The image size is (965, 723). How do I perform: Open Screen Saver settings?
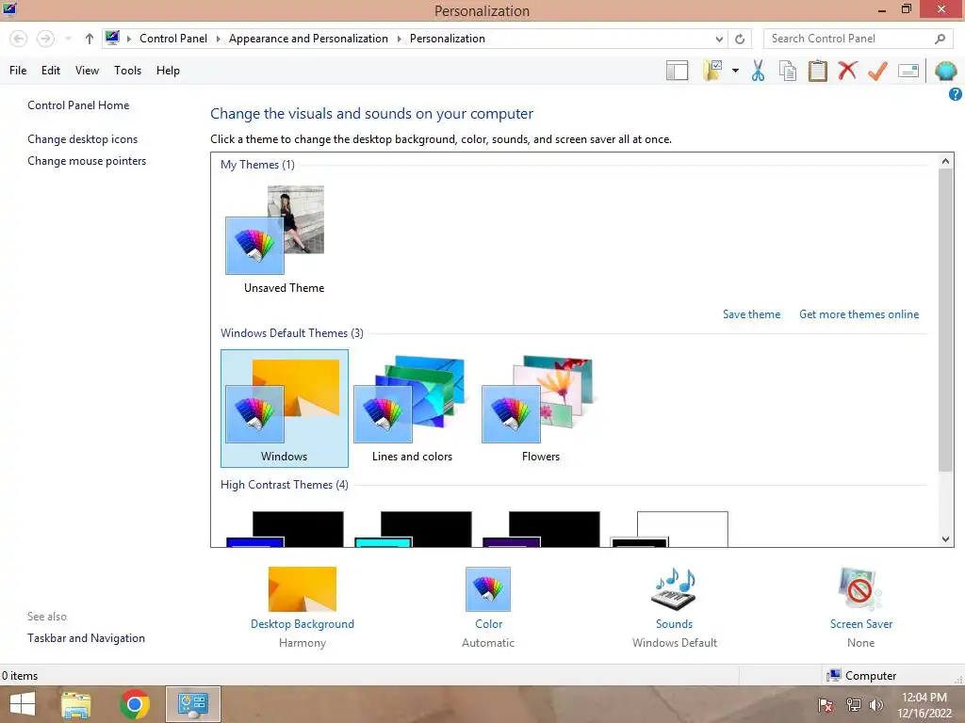pyautogui.click(x=861, y=608)
